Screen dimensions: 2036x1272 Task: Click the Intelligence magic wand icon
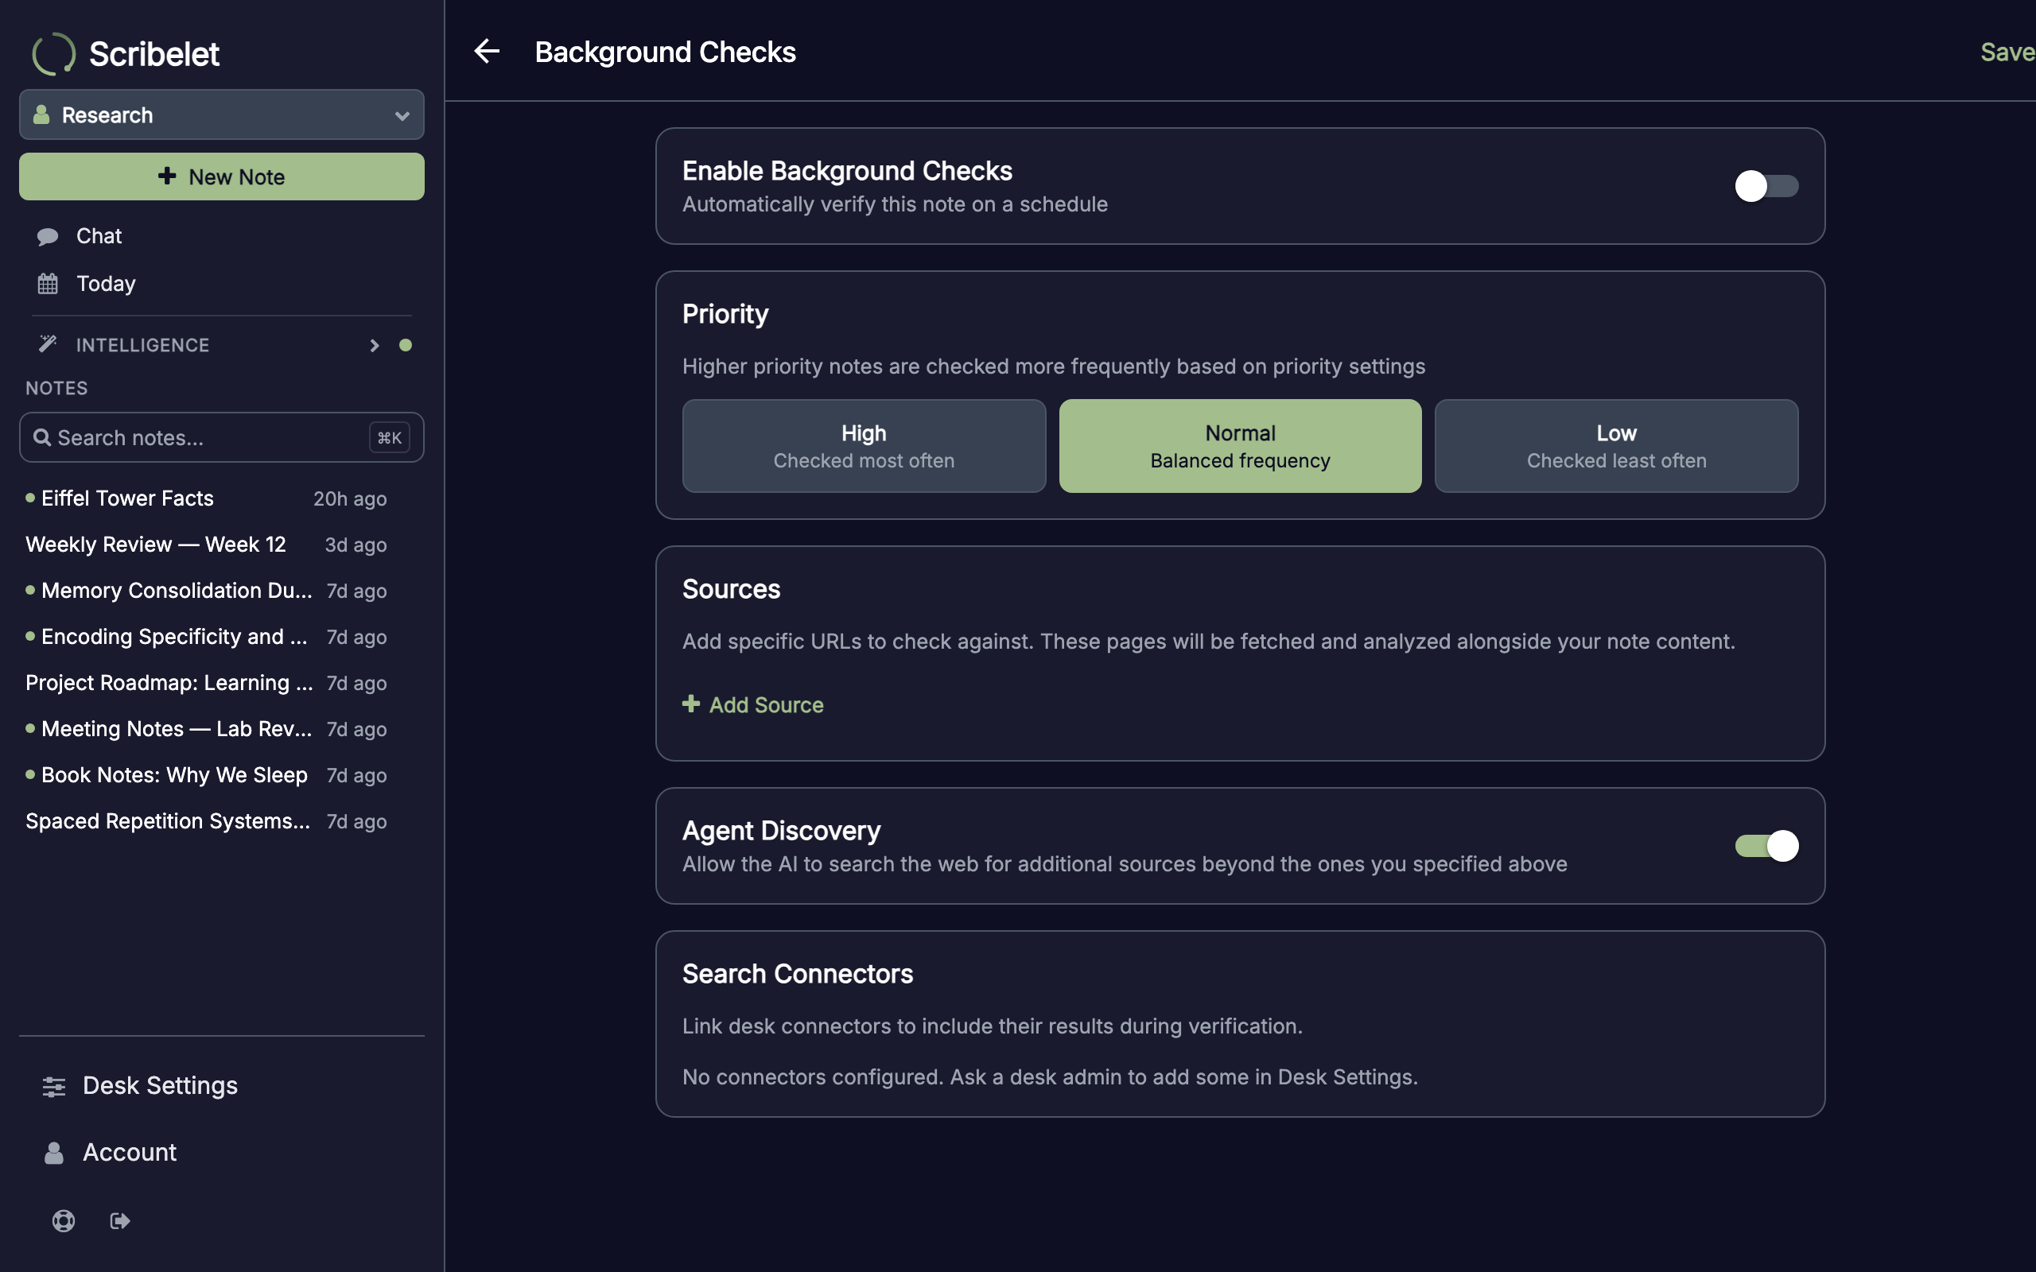point(48,344)
